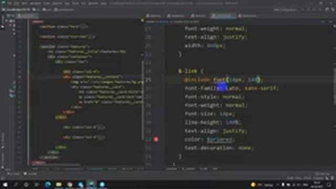
Task: Click the red breakpoint on the color line
Action: [156, 140]
